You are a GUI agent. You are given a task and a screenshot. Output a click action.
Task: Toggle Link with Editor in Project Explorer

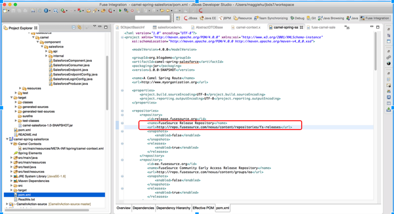tap(79, 27)
